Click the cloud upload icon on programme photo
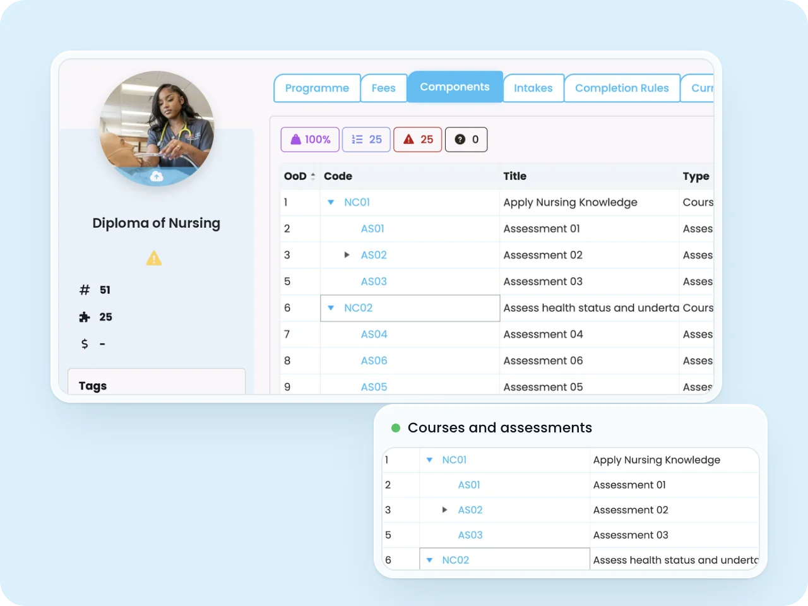Image resolution: width=808 pixels, height=606 pixels. (157, 176)
